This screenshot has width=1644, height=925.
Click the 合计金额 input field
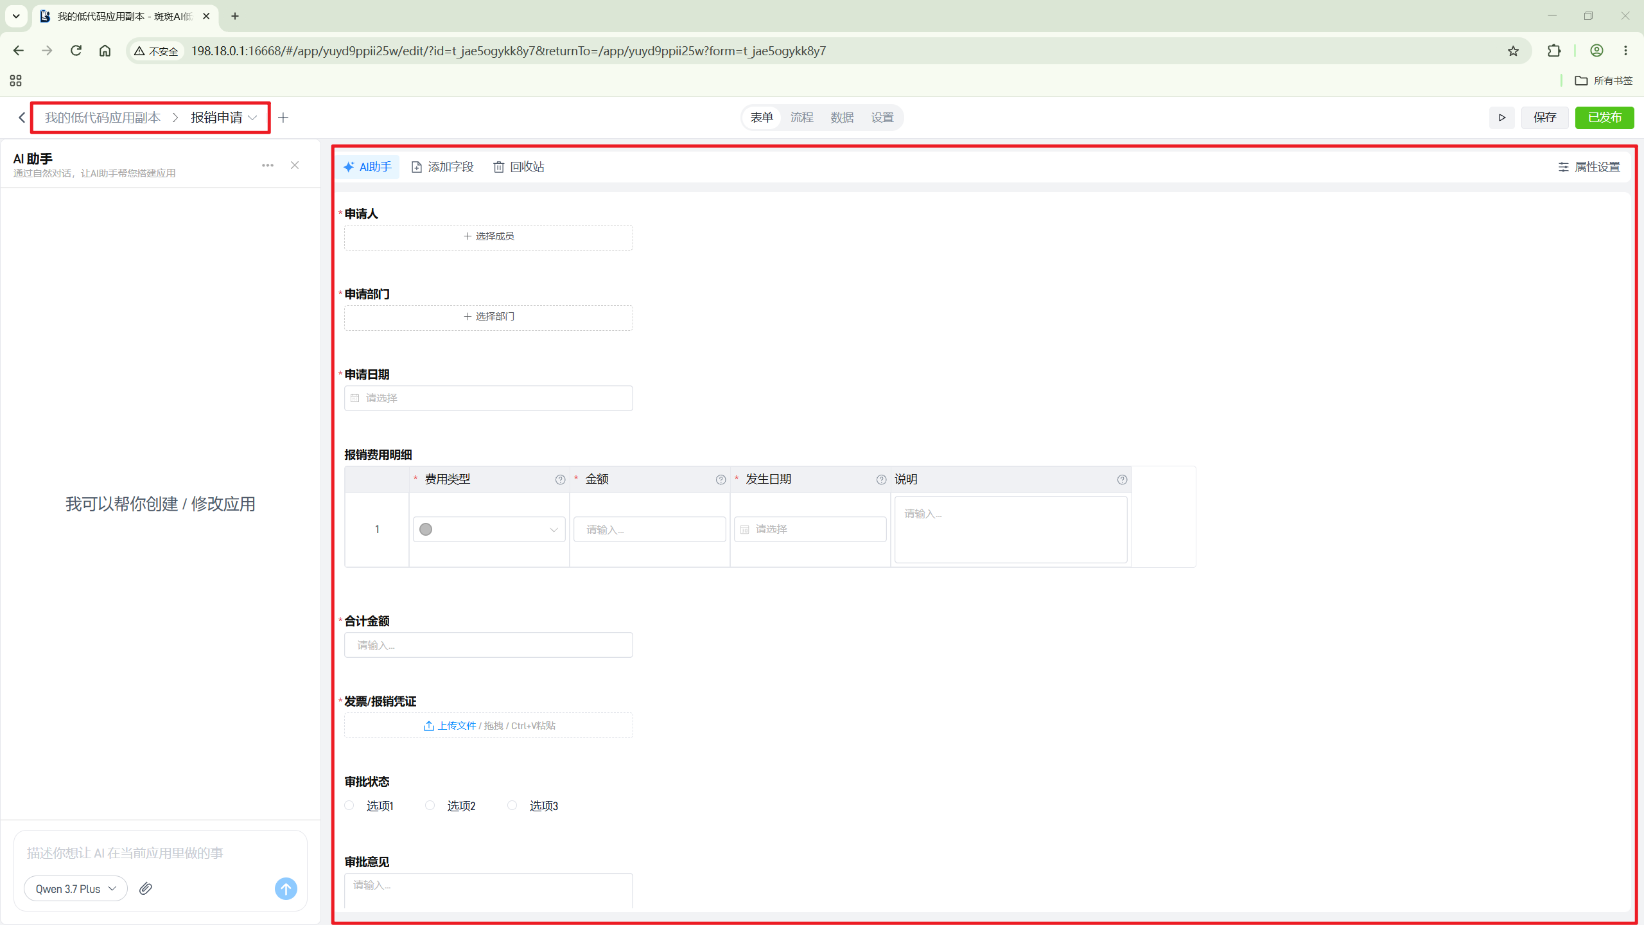tap(489, 645)
